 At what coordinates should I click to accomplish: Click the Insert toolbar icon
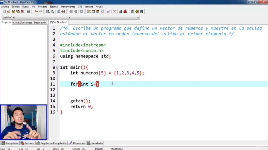pos(132,11)
